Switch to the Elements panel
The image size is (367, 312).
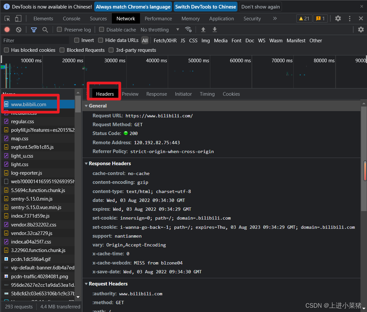43,19
